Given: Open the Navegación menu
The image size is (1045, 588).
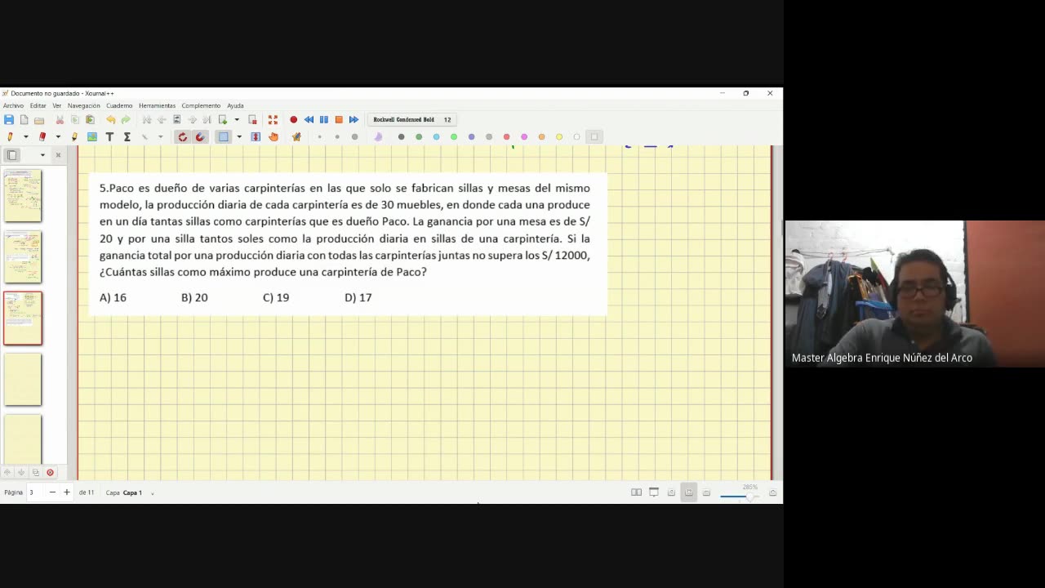Looking at the screenshot, I should pos(83,105).
